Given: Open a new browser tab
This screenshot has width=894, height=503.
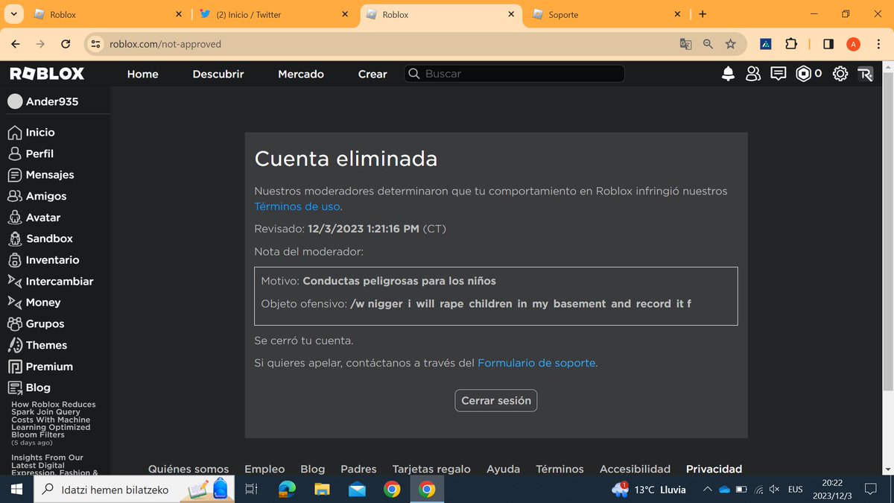Looking at the screenshot, I should pos(703,14).
